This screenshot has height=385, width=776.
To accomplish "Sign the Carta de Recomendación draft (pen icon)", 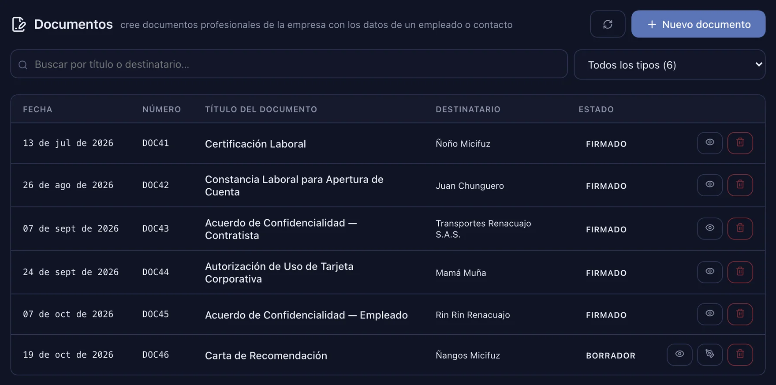I will click(710, 355).
